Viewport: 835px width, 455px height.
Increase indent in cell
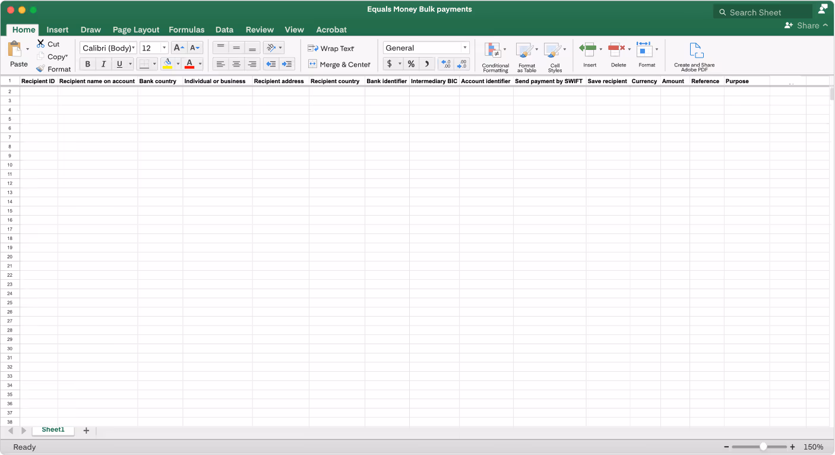coord(287,64)
